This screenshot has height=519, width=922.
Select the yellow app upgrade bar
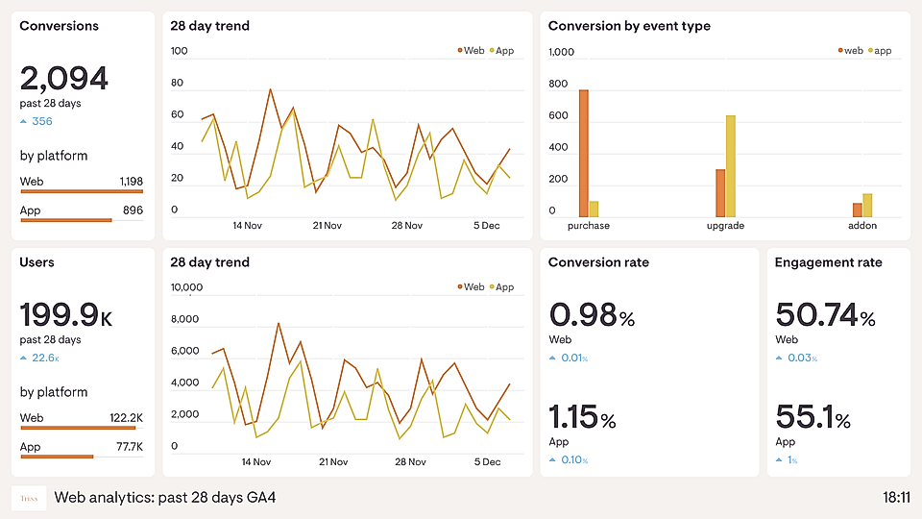(x=731, y=166)
